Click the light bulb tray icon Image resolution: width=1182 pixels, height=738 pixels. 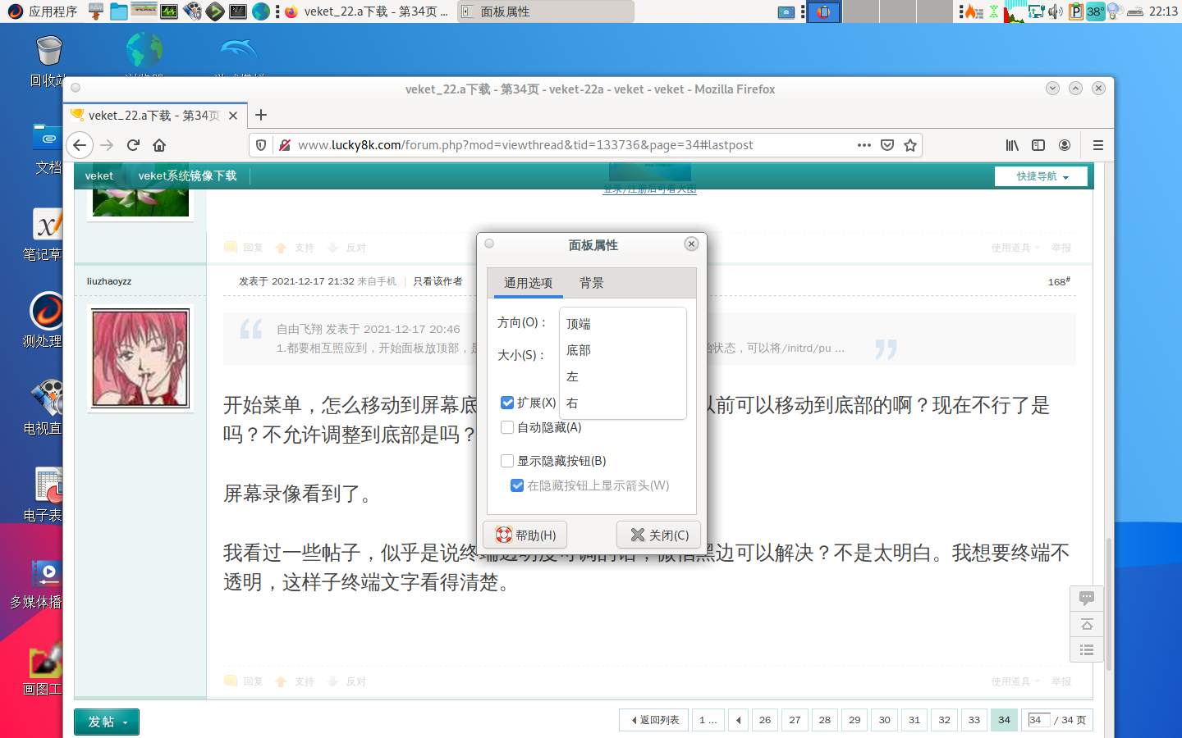(x=1115, y=11)
